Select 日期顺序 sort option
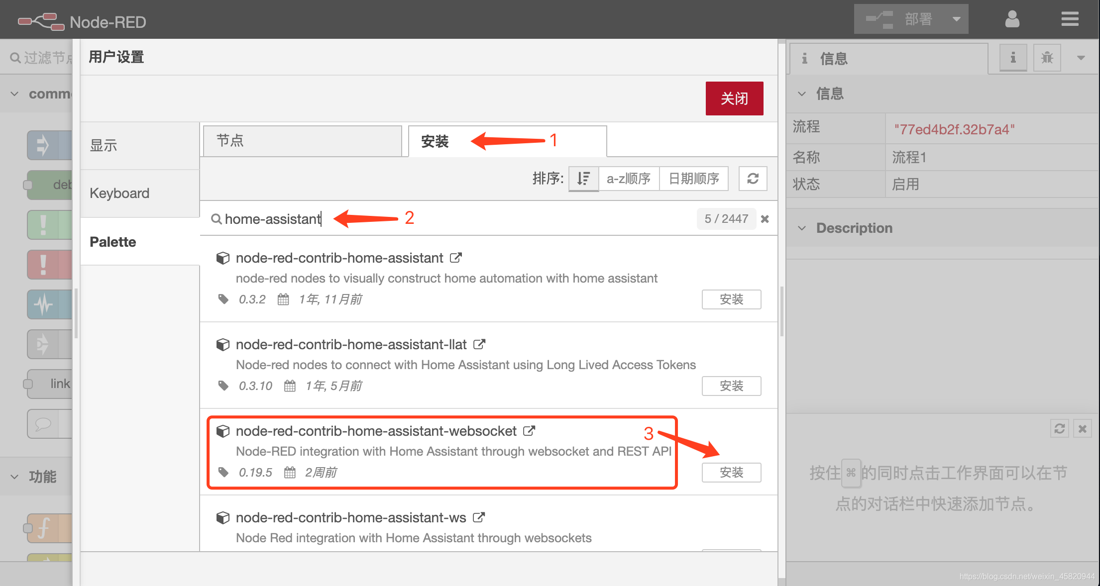This screenshot has width=1100, height=586. [693, 179]
